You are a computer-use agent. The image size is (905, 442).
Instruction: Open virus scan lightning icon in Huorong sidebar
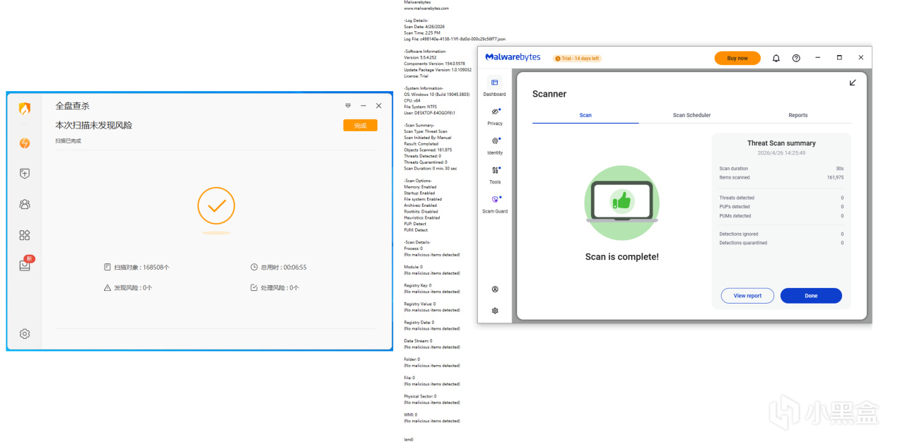click(x=25, y=143)
